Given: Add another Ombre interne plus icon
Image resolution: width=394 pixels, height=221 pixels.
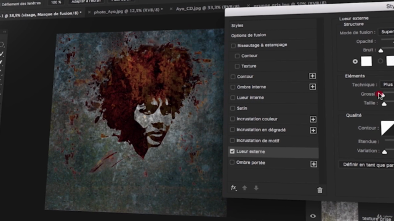Looking at the screenshot, I should [313, 87].
